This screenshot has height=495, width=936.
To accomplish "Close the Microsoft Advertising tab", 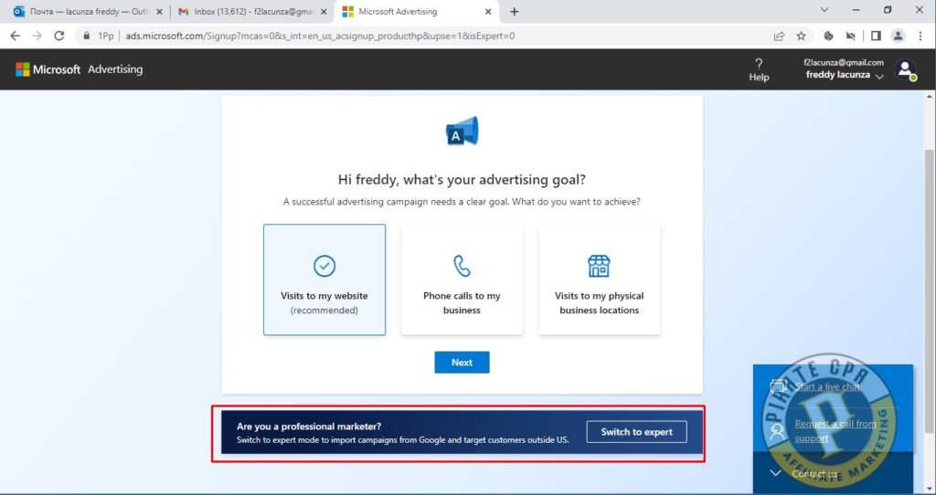I will (x=488, y=11).
